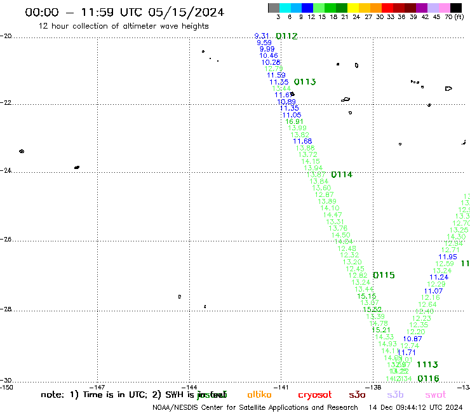Click the wave height value 12.48

347,248
